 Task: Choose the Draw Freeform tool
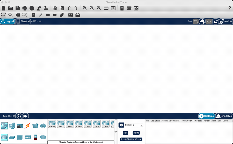click(62, 15)
